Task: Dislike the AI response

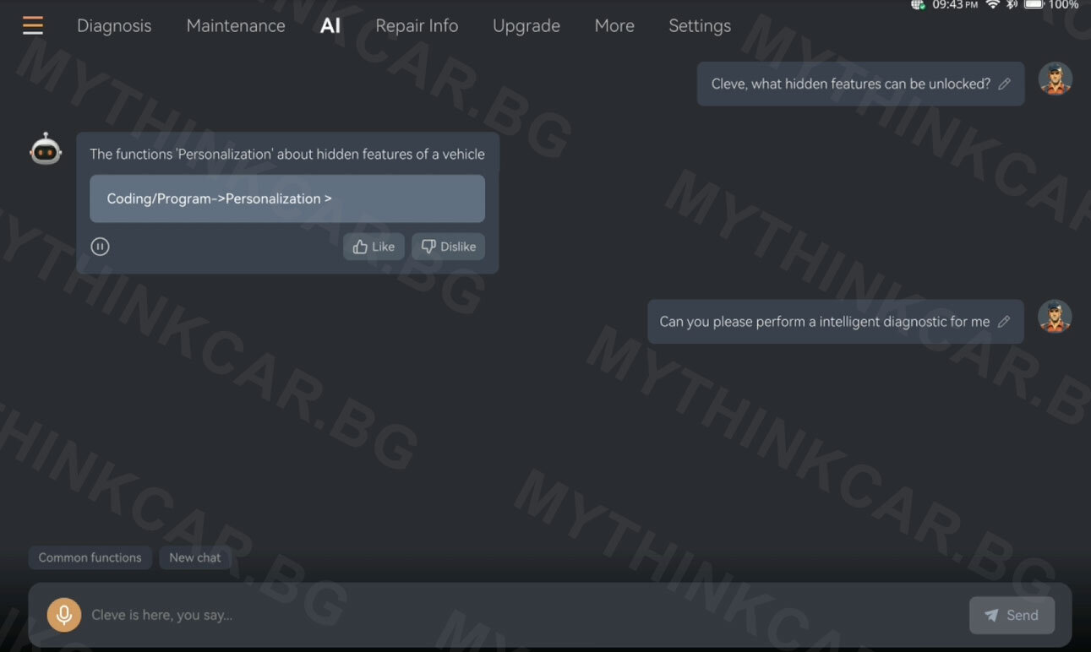Action: (448, 247)
